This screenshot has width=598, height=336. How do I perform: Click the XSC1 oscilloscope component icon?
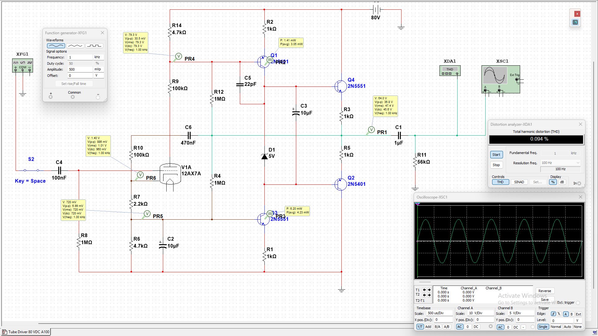(501, 79)
